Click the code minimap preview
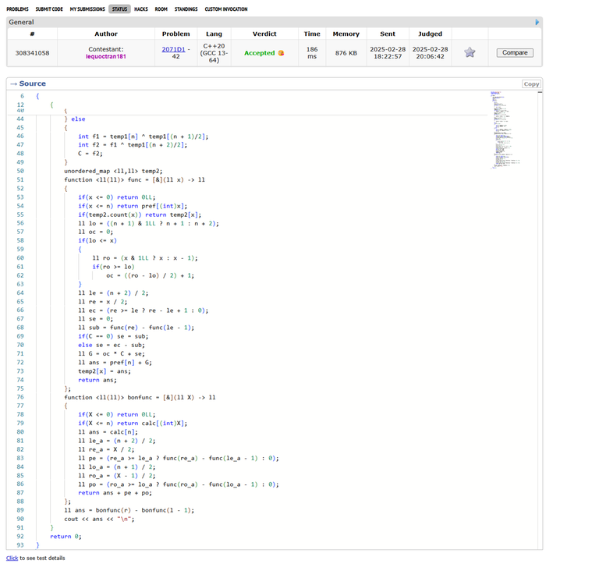 (x=499, y=125)
